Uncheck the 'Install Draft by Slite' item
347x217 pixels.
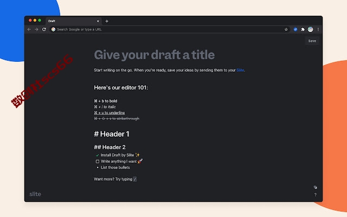(98, 155)
